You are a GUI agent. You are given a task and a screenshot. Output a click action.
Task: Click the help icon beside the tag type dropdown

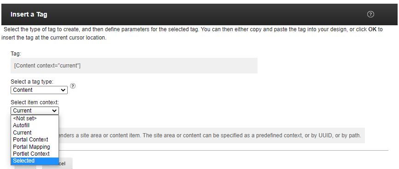tap(73, 86)
